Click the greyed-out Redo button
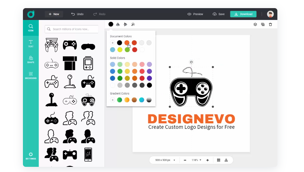 tap(99, 14)
